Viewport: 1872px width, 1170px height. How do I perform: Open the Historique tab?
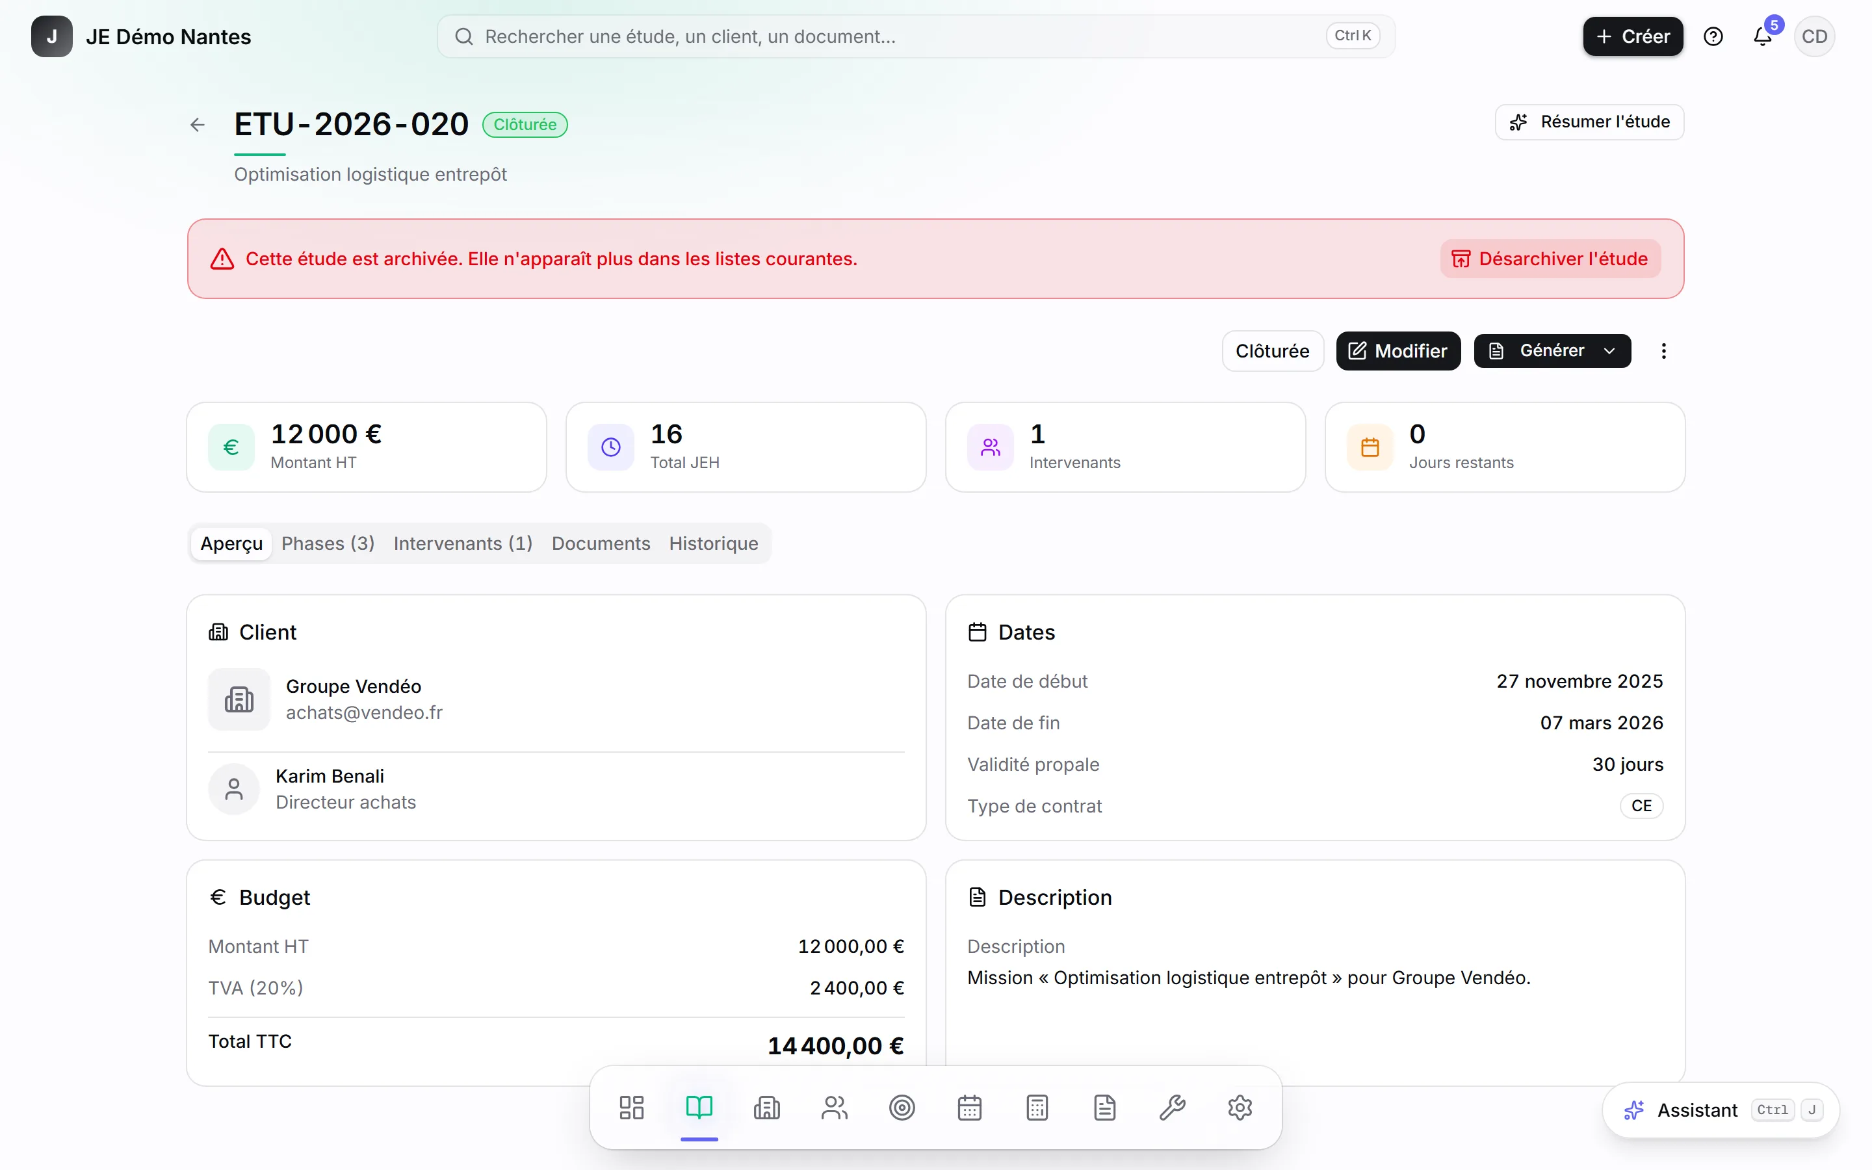point(713,543)
